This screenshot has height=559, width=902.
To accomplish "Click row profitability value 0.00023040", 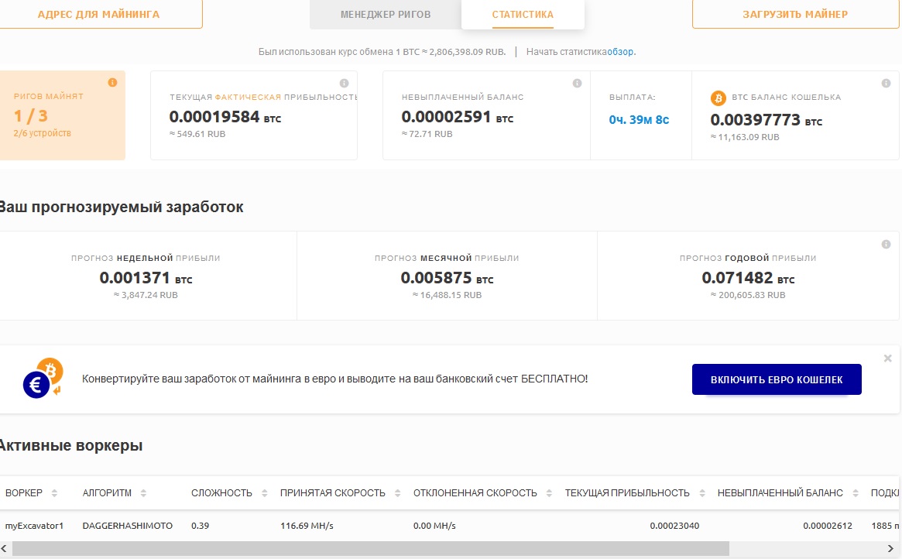I will (x=675, y=526).
